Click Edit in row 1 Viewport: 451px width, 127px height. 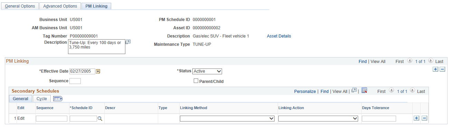point(21,118)
